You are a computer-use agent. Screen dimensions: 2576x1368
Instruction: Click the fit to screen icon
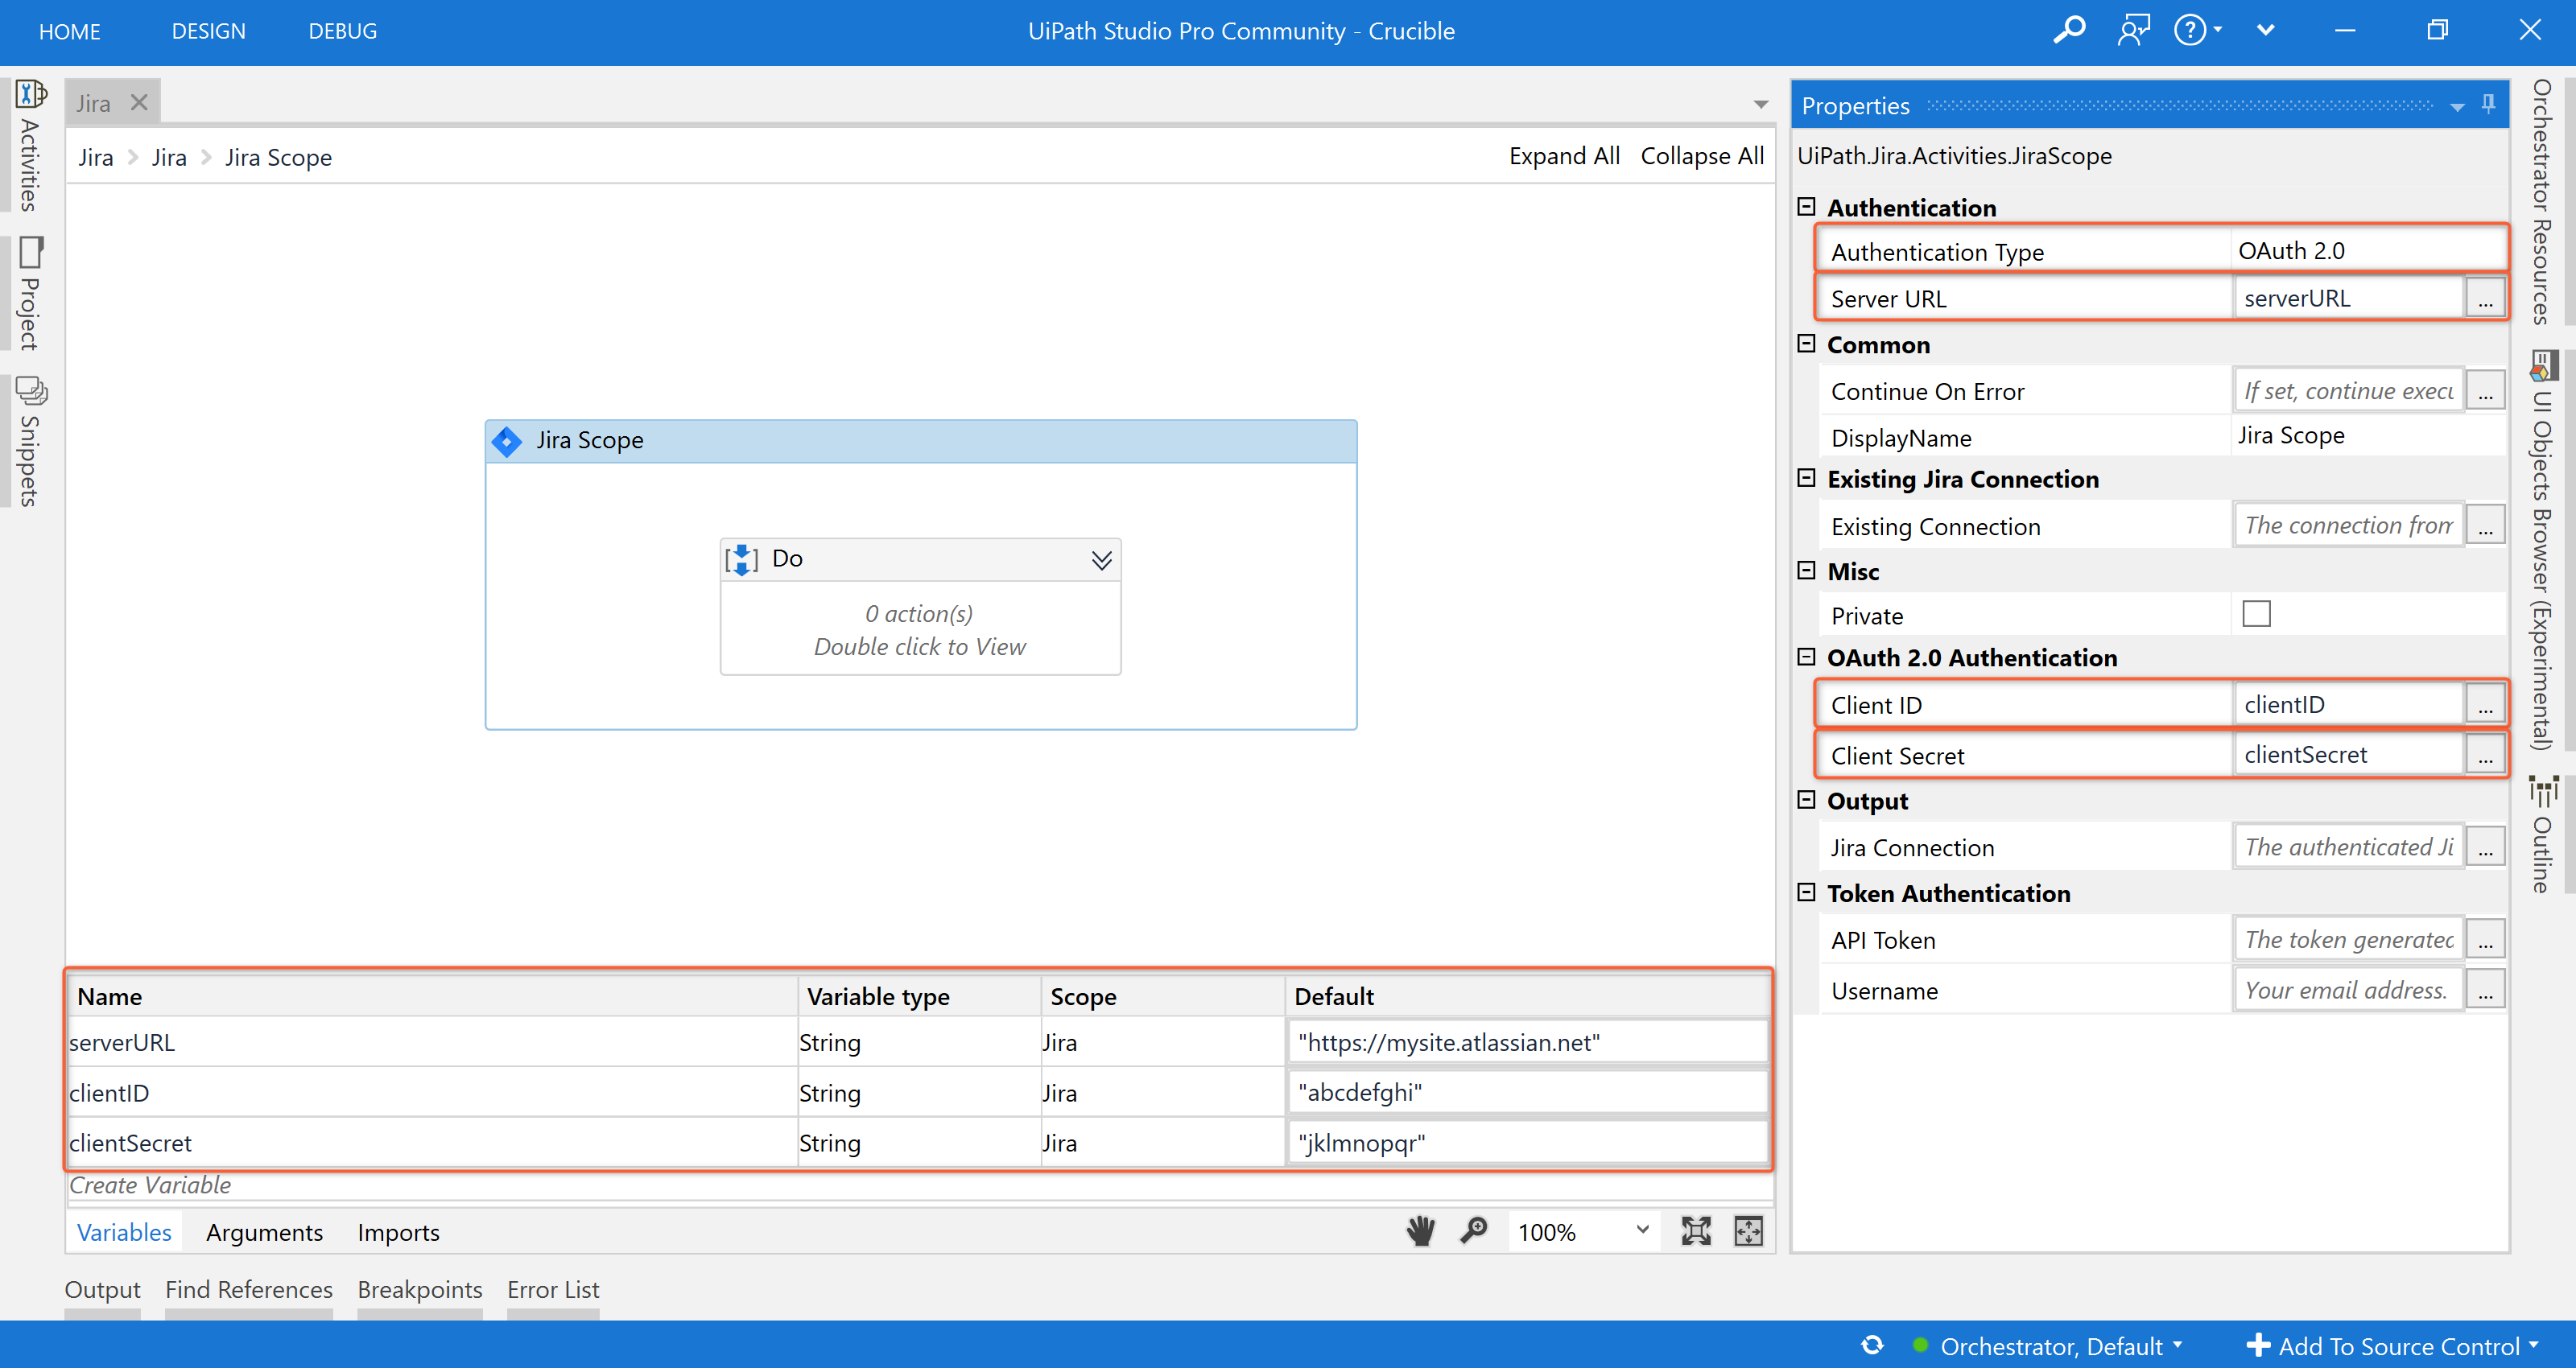pyautogui.click(x=1696, y=1231)
